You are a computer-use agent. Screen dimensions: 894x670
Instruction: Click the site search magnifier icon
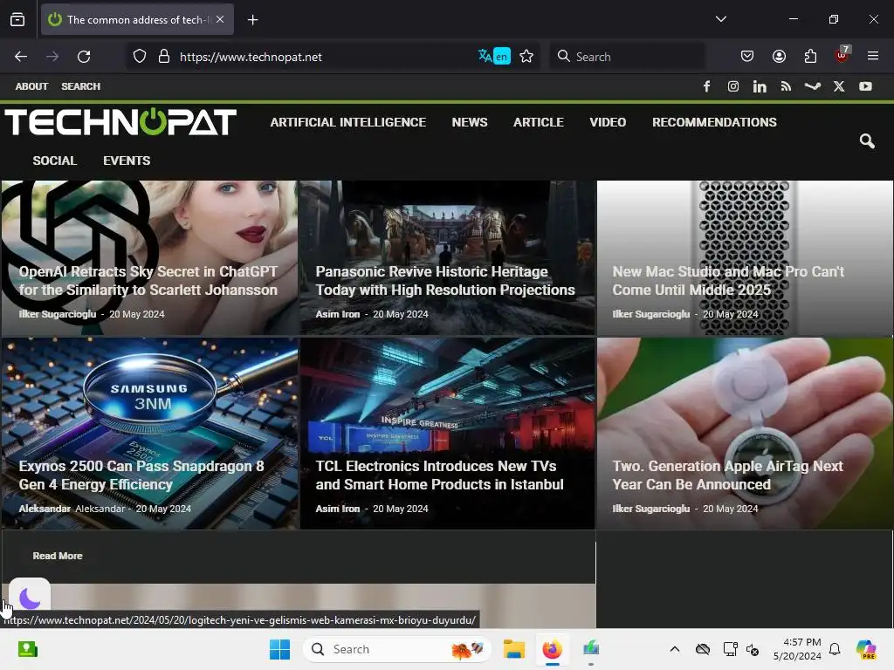click(867, 140)
